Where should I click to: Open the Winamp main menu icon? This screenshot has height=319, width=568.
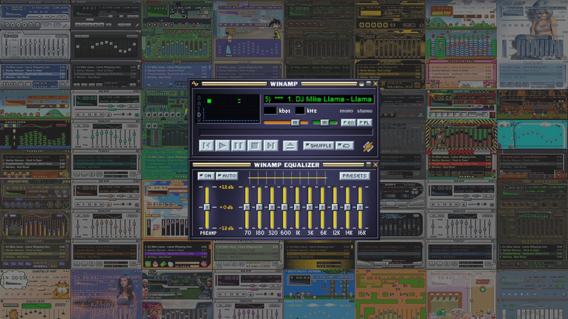point(195,84)
